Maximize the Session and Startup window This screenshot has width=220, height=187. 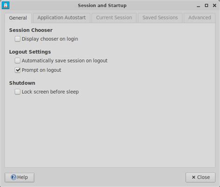[207, 6]
